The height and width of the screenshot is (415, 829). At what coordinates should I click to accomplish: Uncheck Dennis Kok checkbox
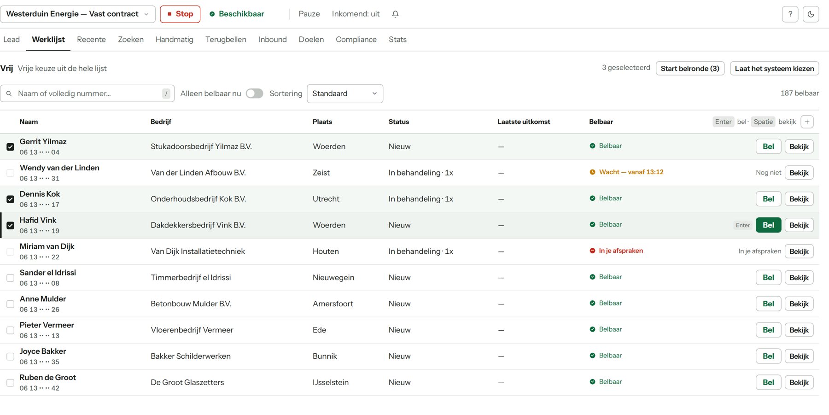(x=10, y=199)
